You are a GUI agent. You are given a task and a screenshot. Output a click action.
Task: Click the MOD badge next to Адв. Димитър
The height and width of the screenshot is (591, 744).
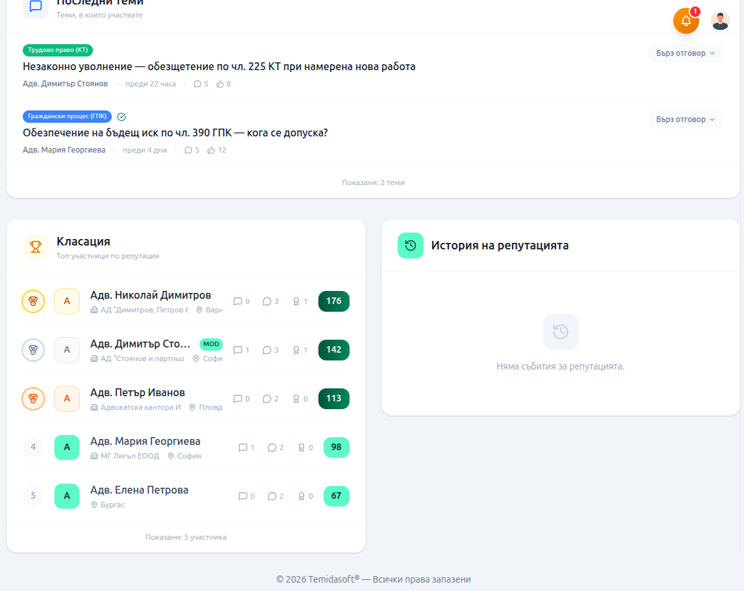[x=211, y=344]
